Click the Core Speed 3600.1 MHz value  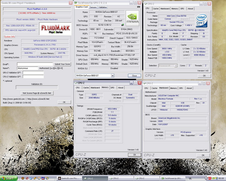tap(167, 49)
